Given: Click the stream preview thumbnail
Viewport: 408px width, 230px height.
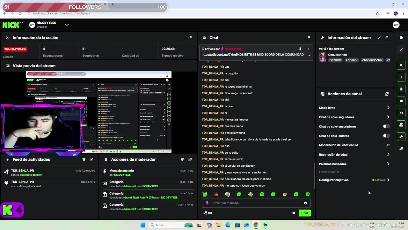Looking at the screenshot, I should 99,112.
